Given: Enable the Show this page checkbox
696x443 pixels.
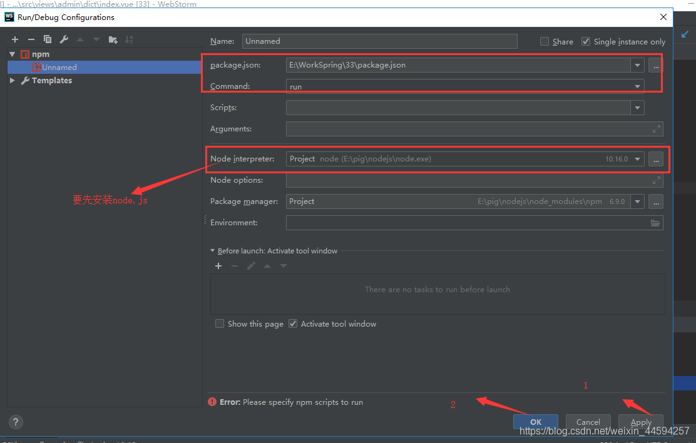Looking at the screenshot, I should (219, 323).
